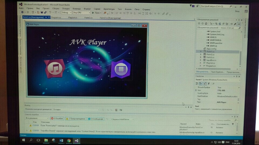Expand the Size property in Properties
This screenshot has height=145, width=259.
pyautogui.click(x=196, y=90)
